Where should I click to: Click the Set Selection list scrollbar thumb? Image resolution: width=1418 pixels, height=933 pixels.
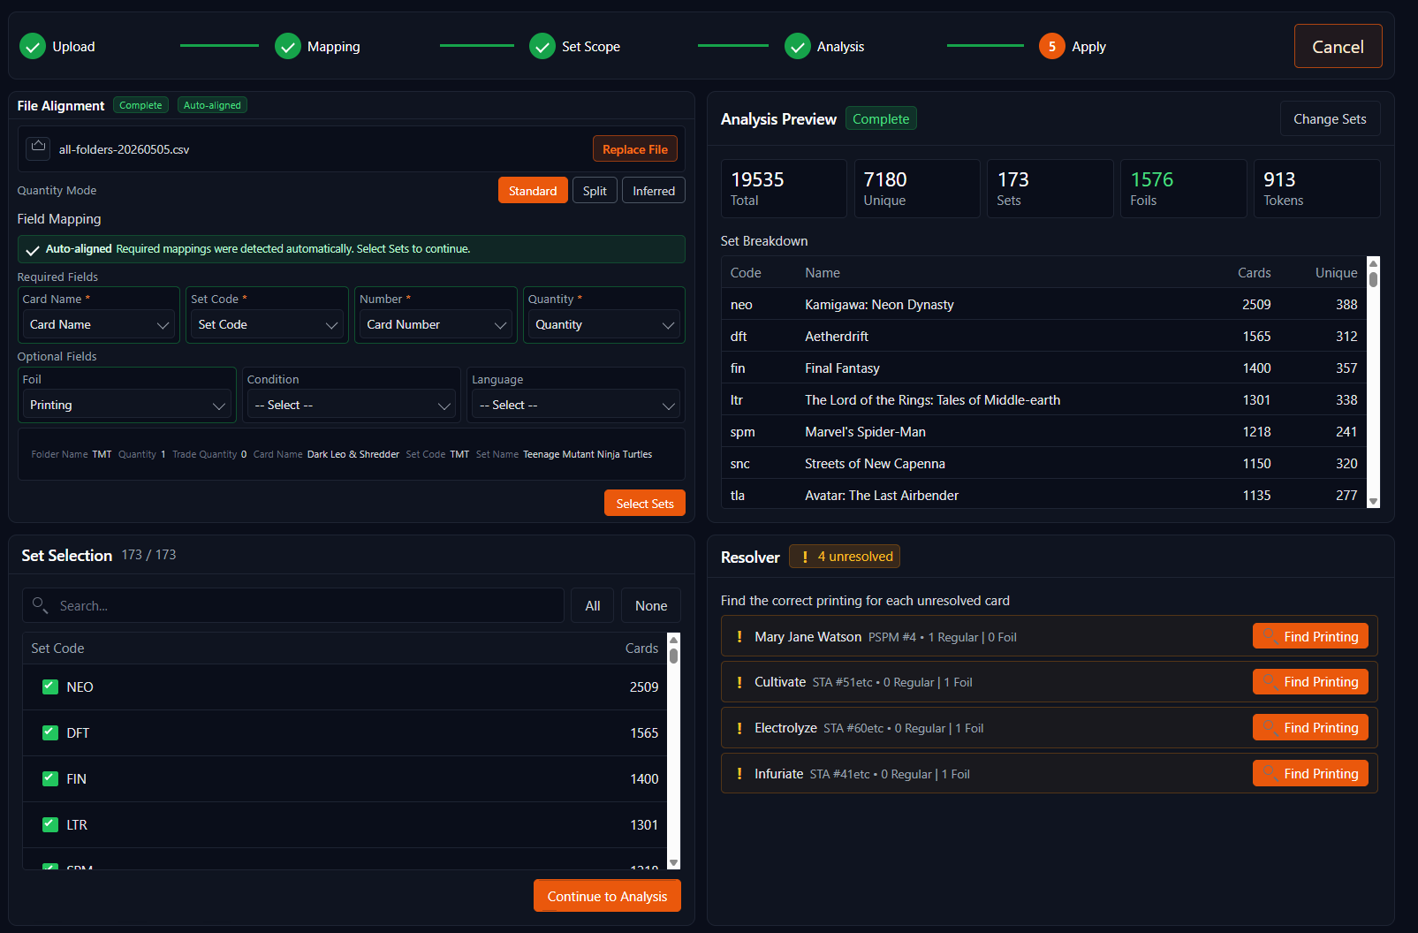(x=673, y=655)
